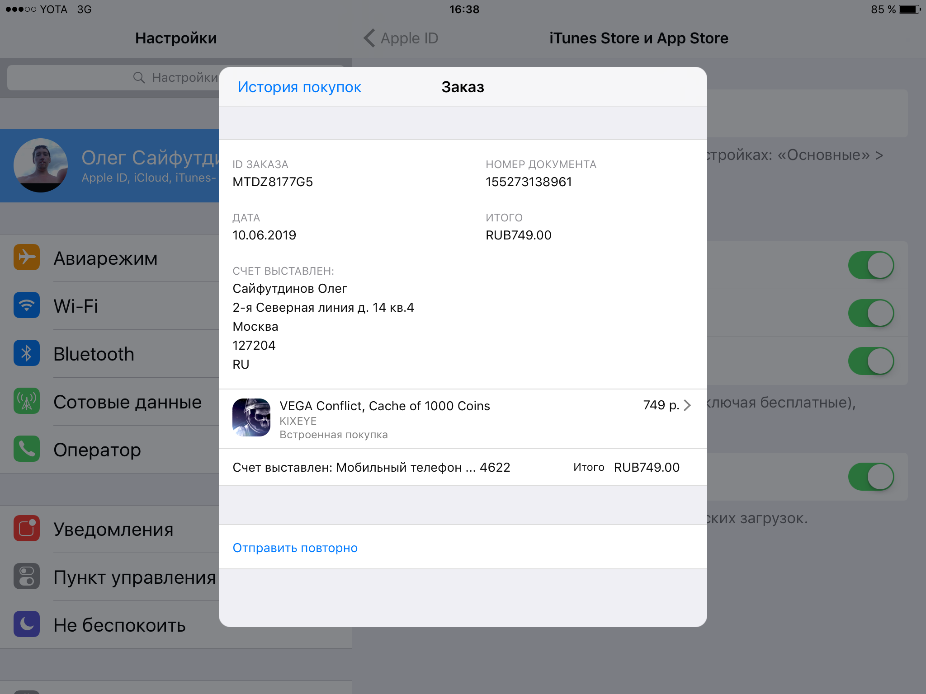
Task: Tap the KIXEYE developer name
Action: click(298, 421)
